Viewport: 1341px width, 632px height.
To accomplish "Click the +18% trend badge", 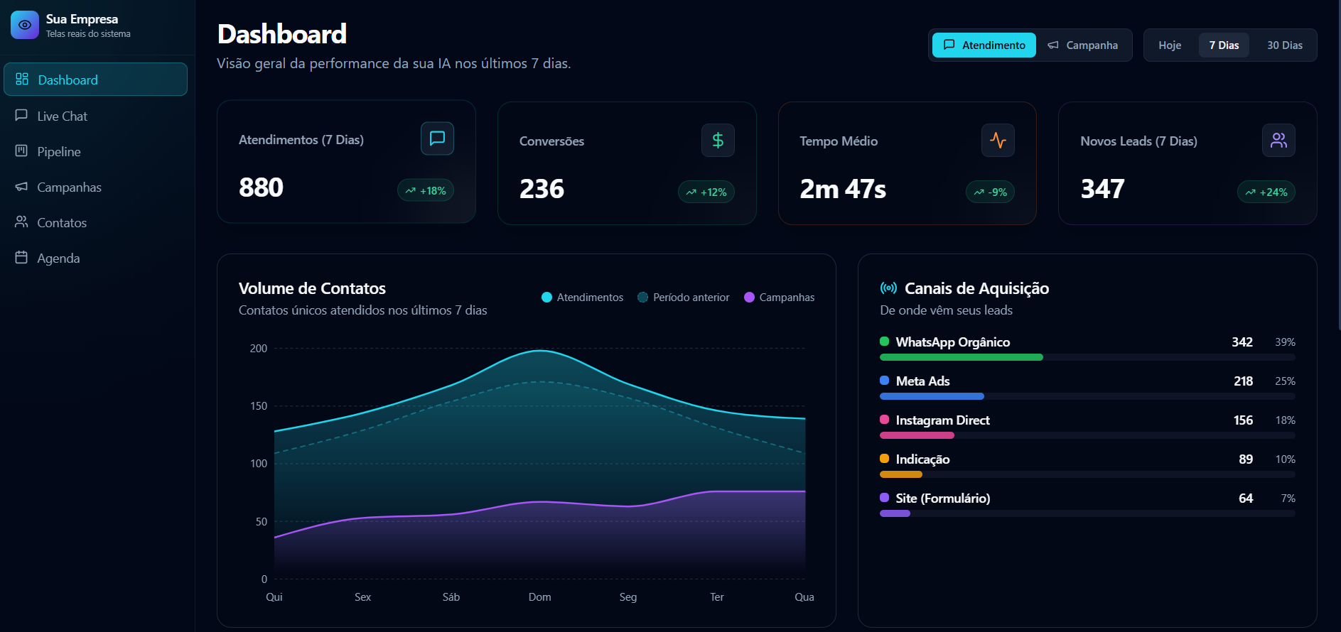I will pyautogui.click(x=426, y=190).
